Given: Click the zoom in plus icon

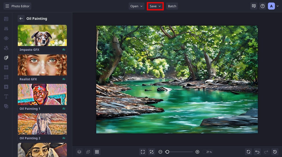Looking at the screenshot, I should (197, 152).
